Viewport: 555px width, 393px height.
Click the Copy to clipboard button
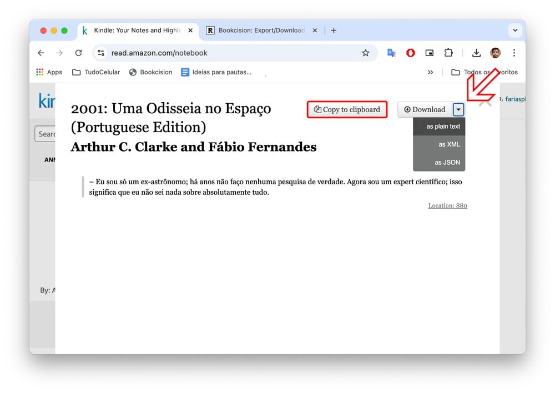coord(347,109)
